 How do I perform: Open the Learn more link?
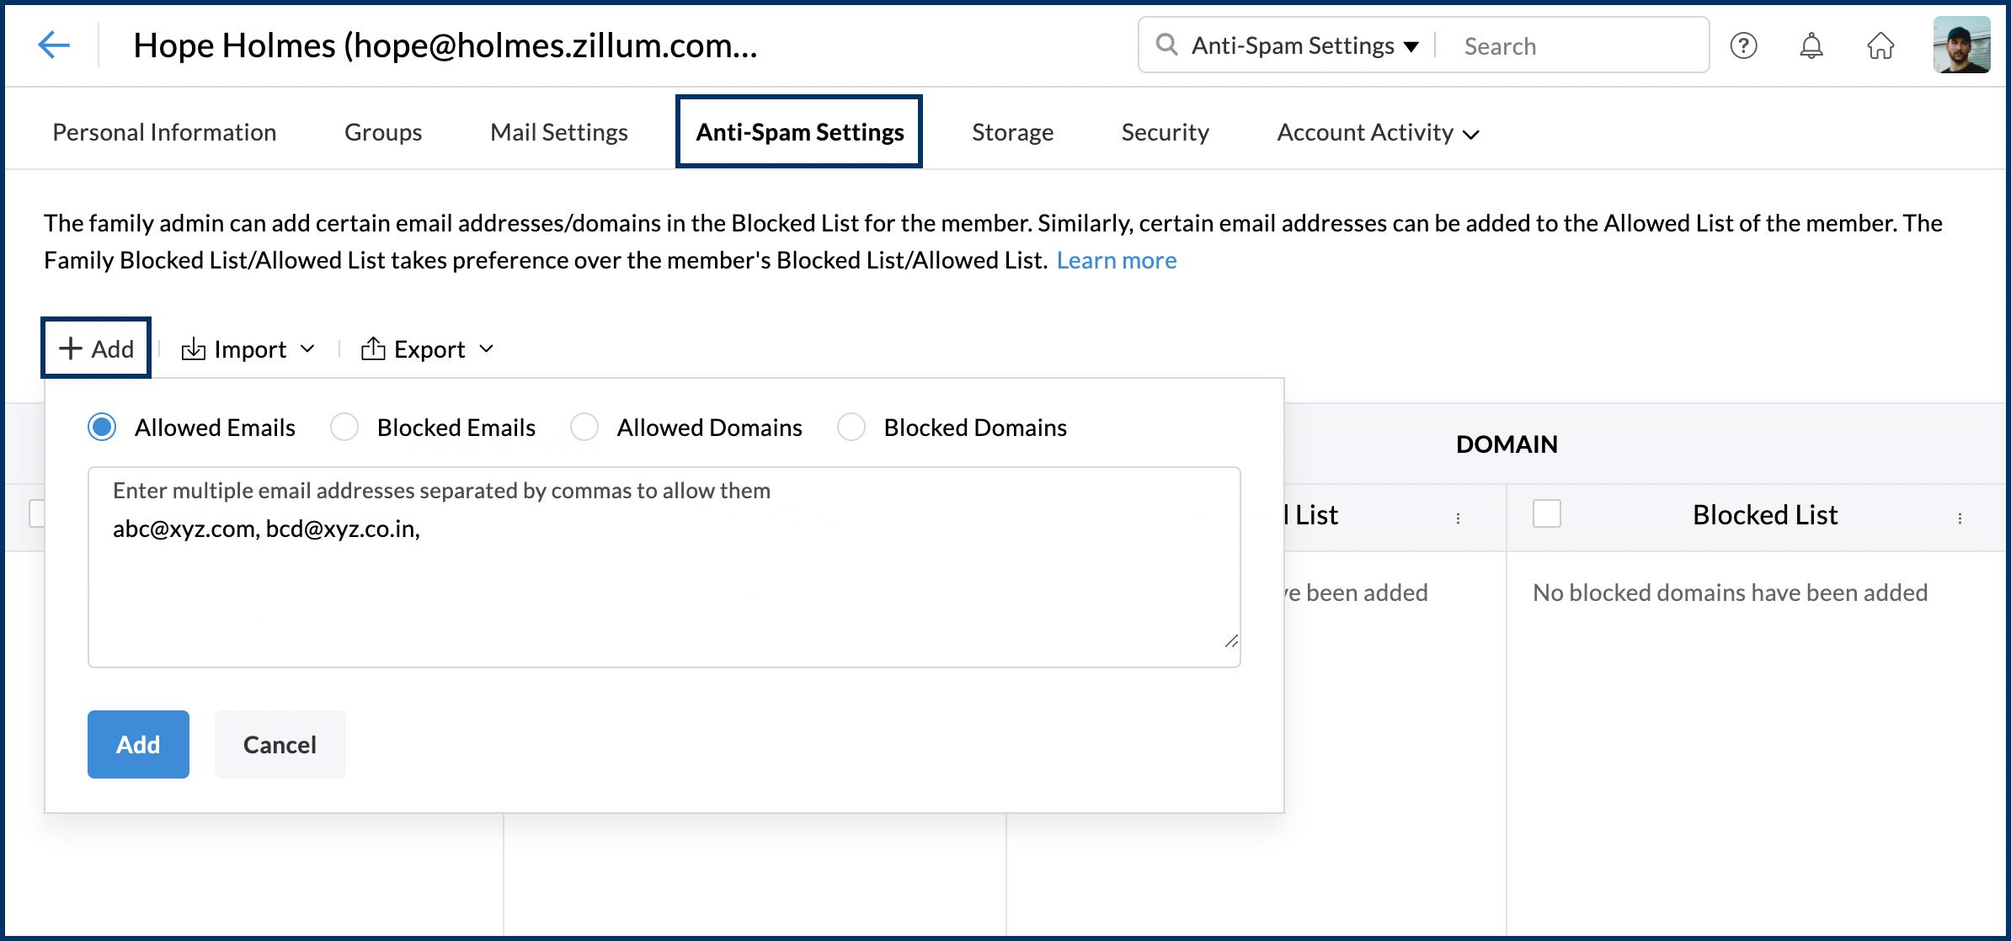pyautogui.click(x=1116, y=260)
